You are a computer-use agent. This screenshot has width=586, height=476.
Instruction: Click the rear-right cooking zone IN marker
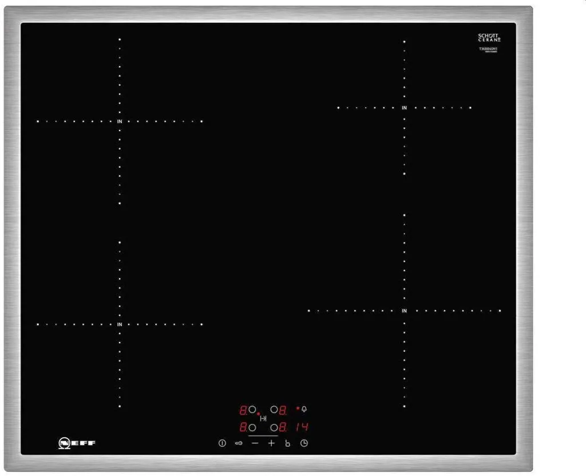[x=404, y=108]
